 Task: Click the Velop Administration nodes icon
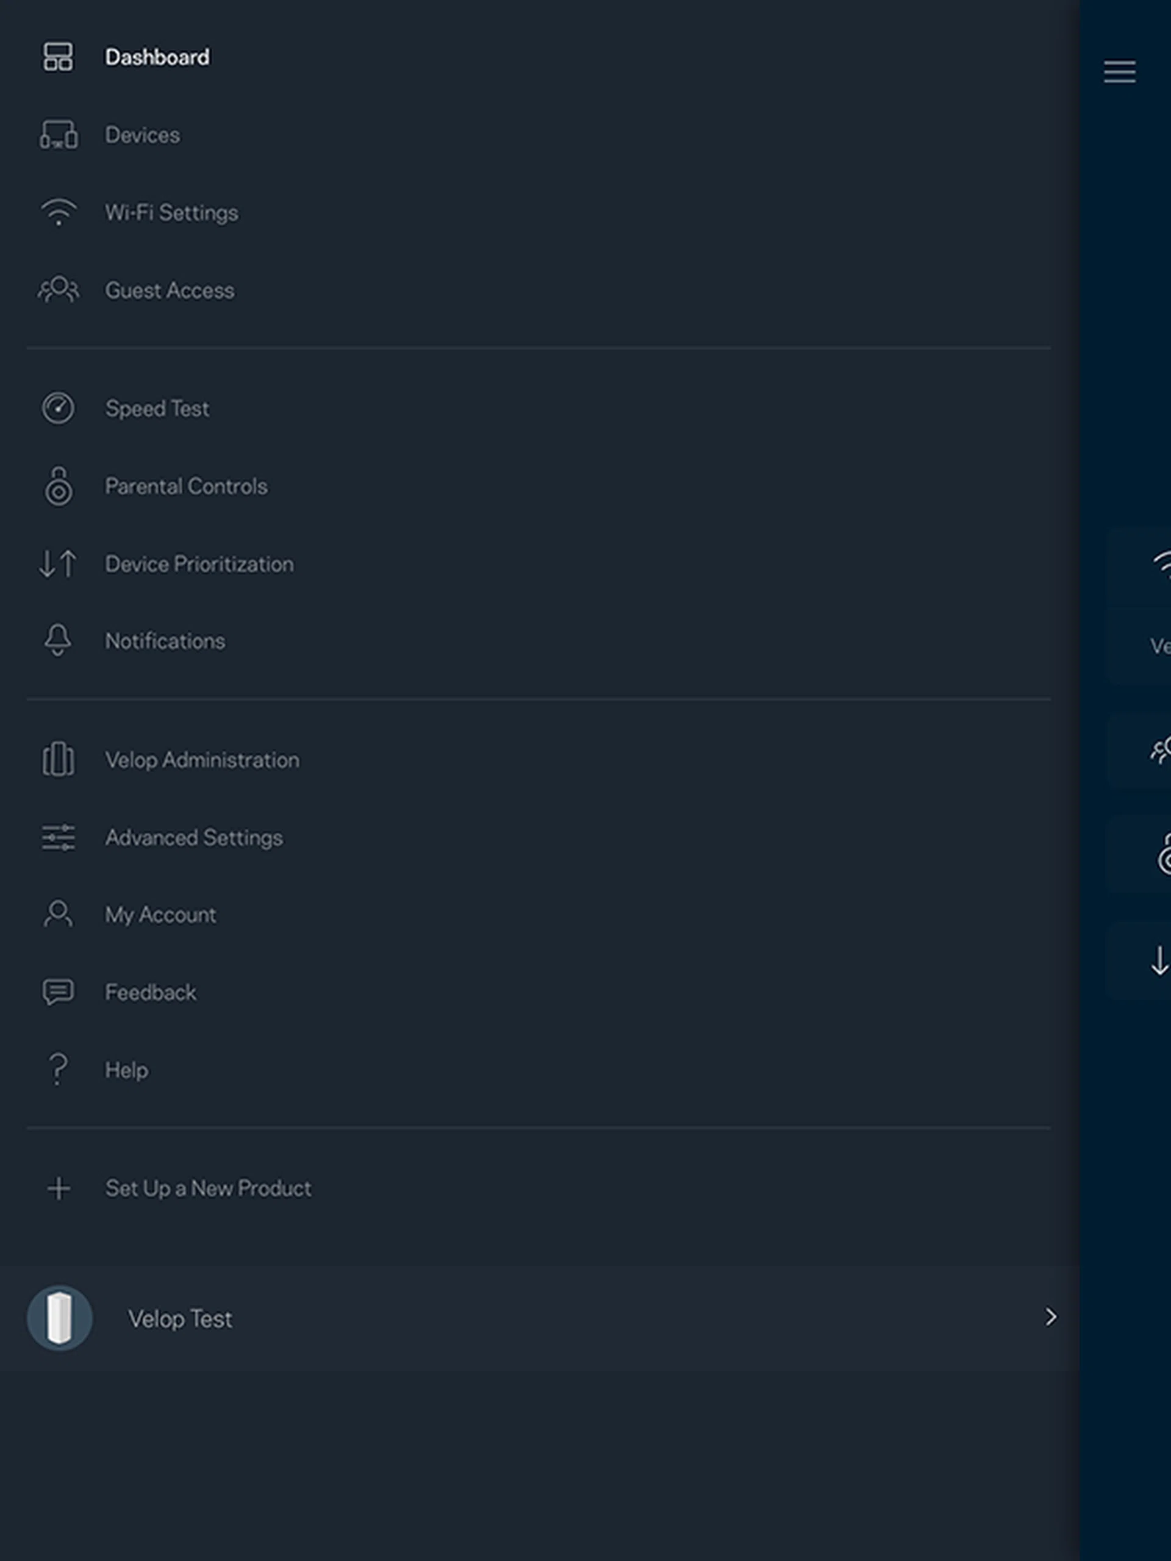pos(58,759)
